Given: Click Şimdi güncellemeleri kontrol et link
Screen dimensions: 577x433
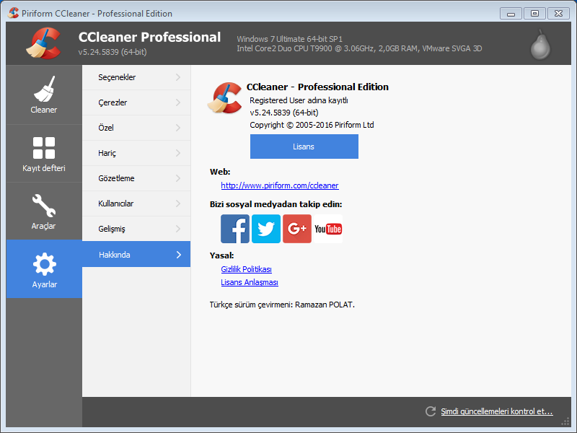Looking at the screenshot, I should (x=497, y=411).
